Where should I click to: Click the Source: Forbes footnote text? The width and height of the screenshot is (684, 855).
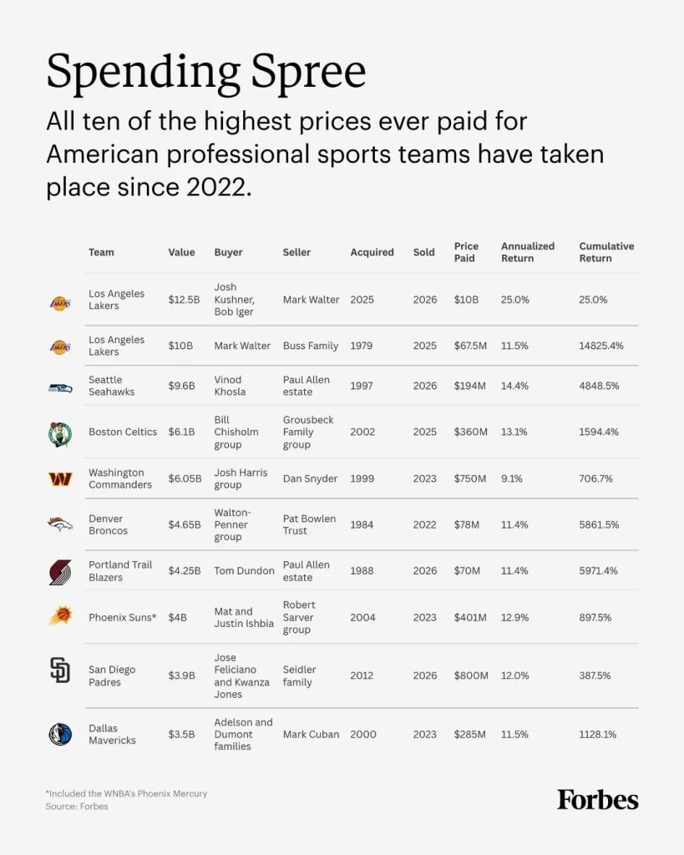click(x=77, y=806)
